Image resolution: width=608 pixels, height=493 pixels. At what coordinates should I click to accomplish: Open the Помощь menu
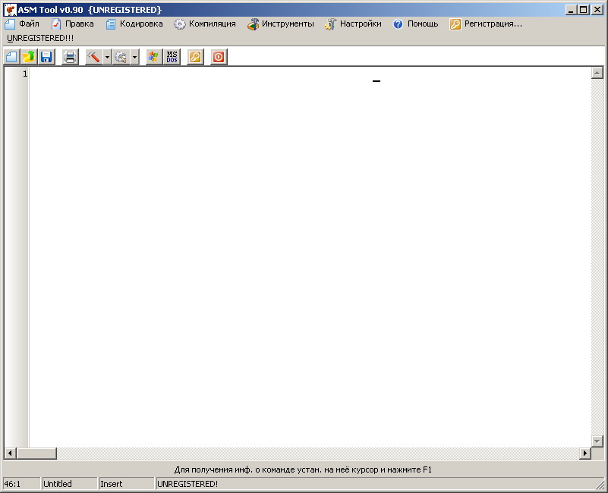(415, 24)
